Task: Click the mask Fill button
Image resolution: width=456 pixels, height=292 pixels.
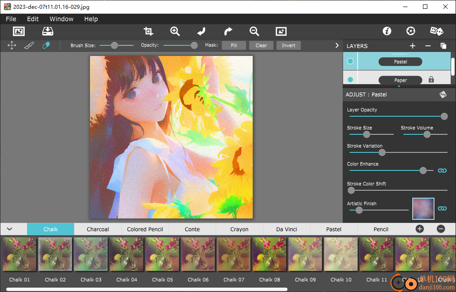Action: pos(234,45)
